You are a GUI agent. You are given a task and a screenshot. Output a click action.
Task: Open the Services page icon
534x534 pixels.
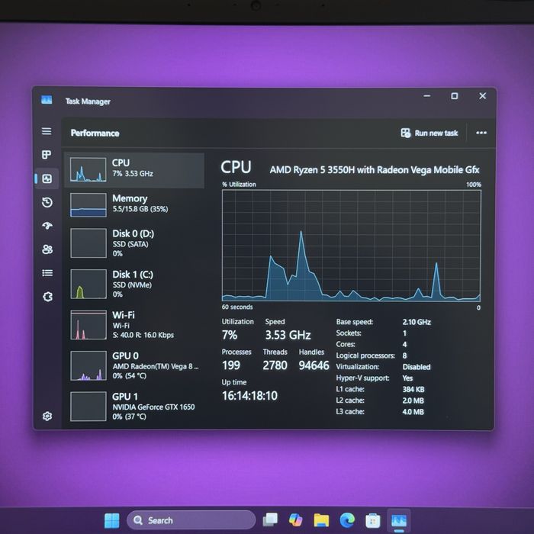click(47, 296)
